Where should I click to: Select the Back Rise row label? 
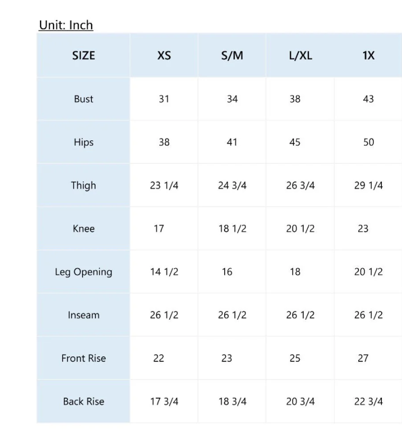coord(83,401)
